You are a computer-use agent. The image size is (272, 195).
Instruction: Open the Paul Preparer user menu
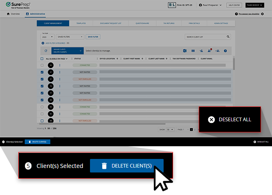click(210, 5)
